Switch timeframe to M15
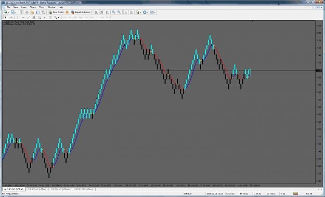This screenshot has width=325, height=197. (75, 17)
